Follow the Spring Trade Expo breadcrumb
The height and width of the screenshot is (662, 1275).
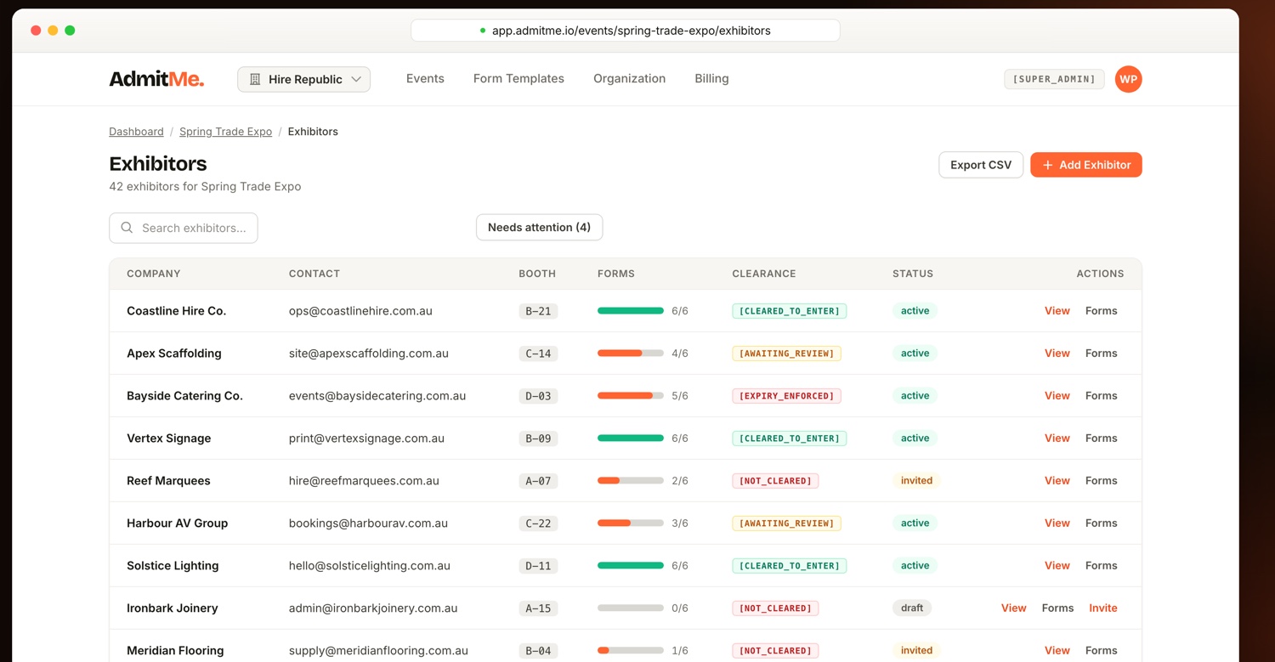(225, 132)
